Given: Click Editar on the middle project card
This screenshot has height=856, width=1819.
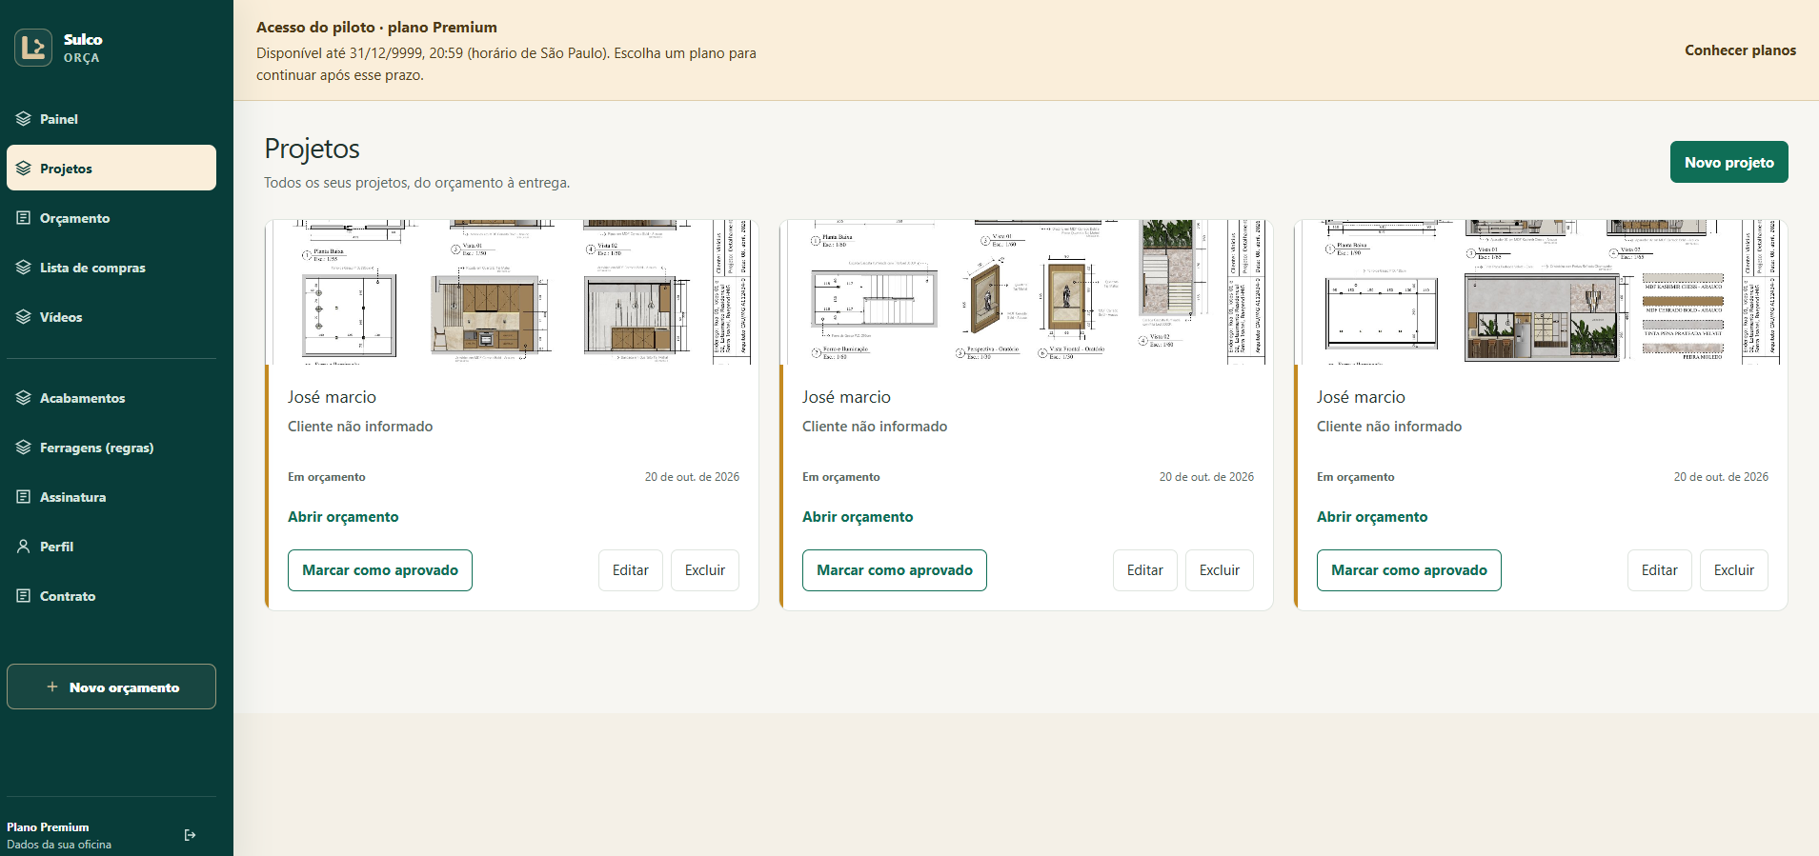Looking at the screenshot, I should tap(1145, 570).
